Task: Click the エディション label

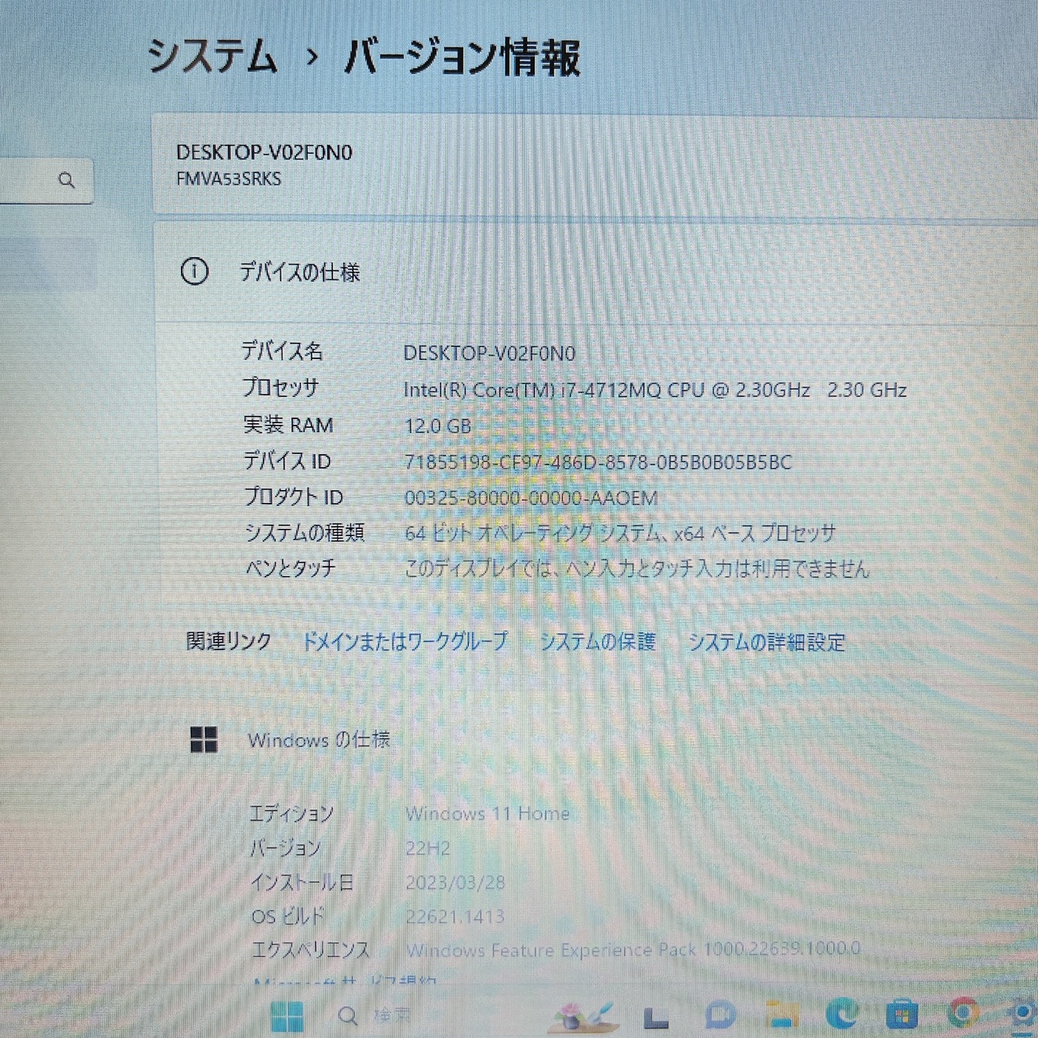Action: pos(291,813)
